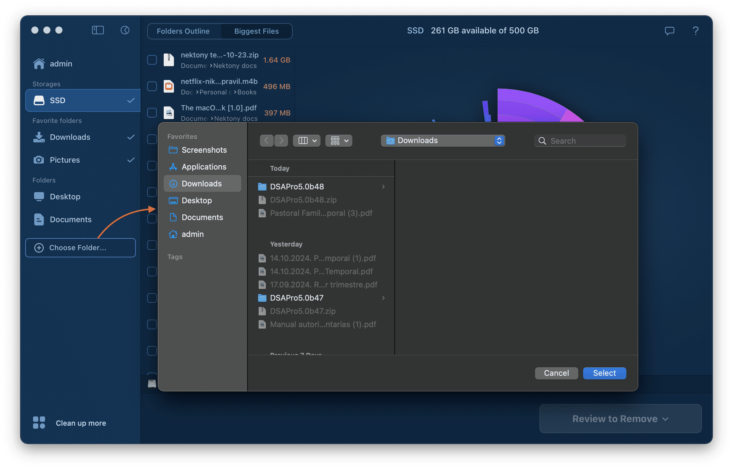The image size is (733, 469).
Task: Click the macOS pdf file icon
Action: [x=169, y=113]
